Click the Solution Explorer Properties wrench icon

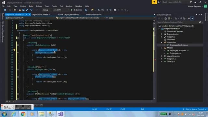pyautogui.click(x=188, y=19)
